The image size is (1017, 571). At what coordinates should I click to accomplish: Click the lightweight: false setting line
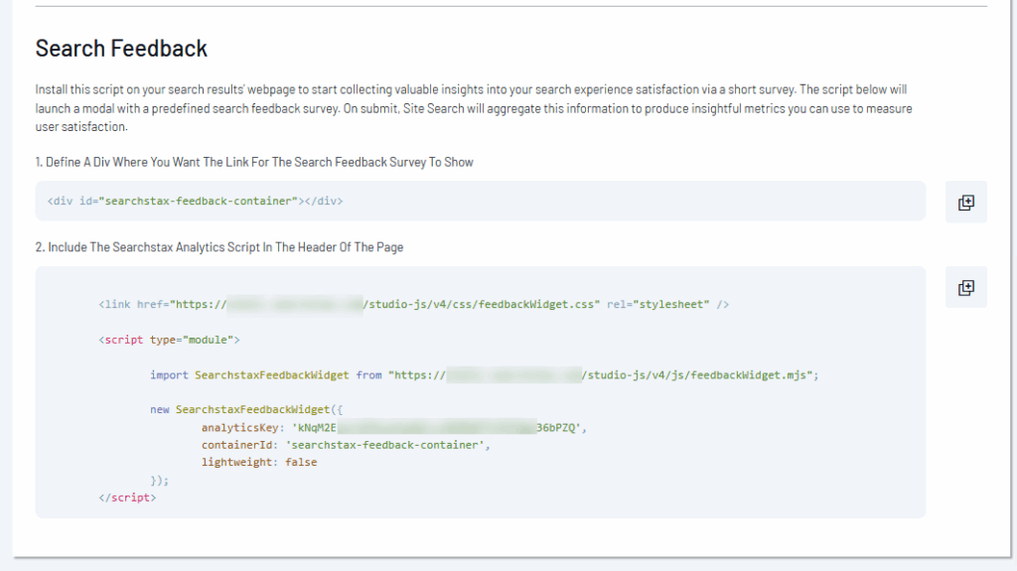point(258,462)
